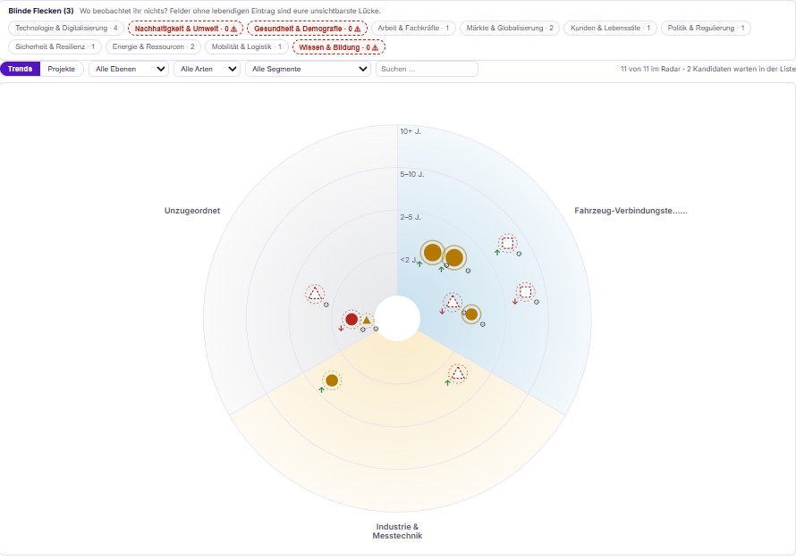796x559 pixels.
Task: Open the orange circle marker in Industrie & Messtechnik sector
Action: (332, 380)
